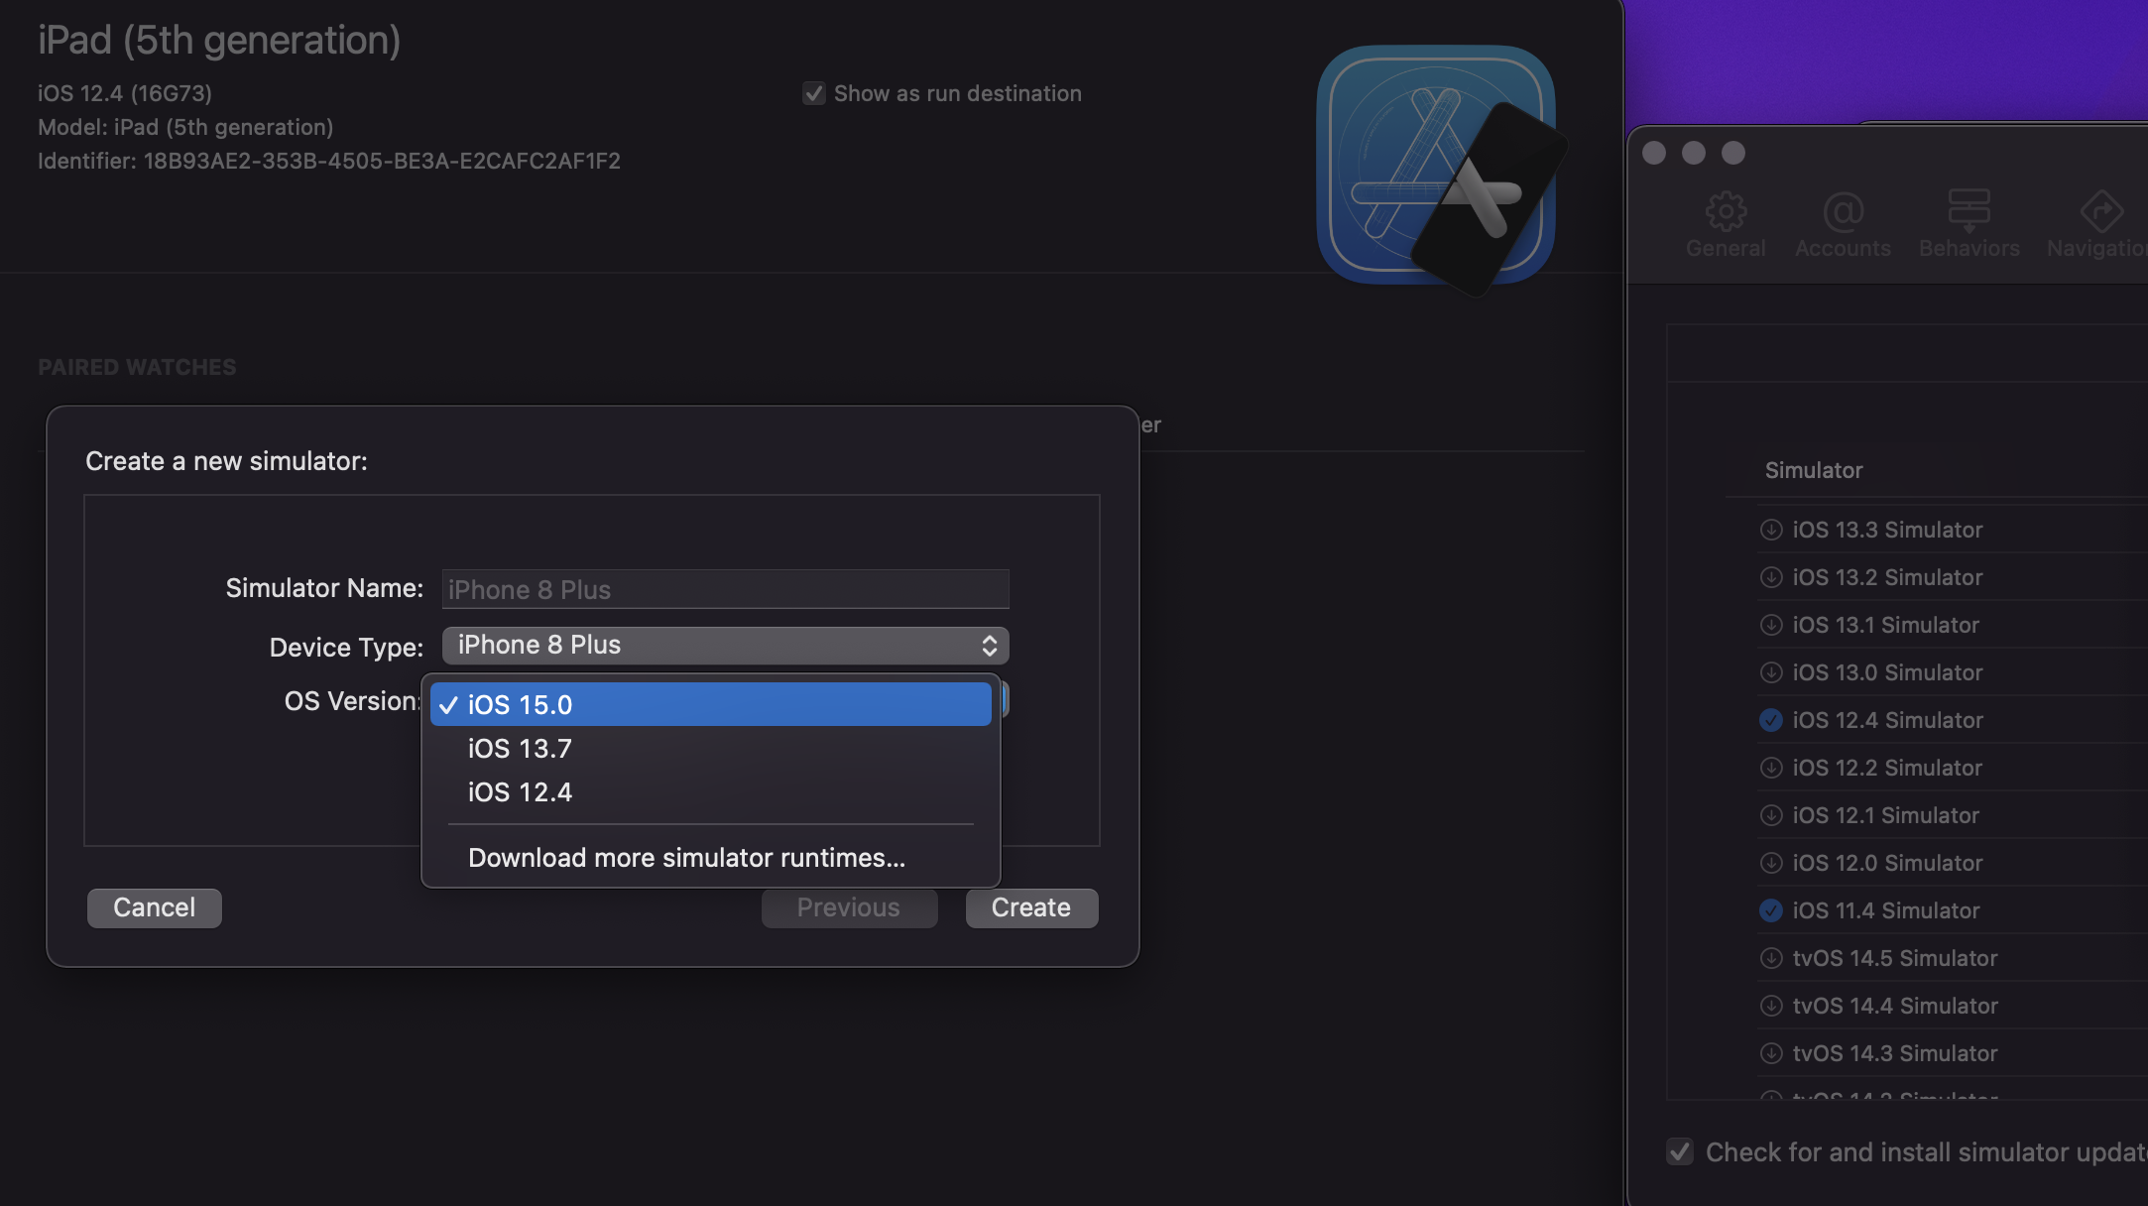This screenshot has width=2148, height=1206.
Task: Open Accounts preferences tab icon
Action: (1843, 210)
